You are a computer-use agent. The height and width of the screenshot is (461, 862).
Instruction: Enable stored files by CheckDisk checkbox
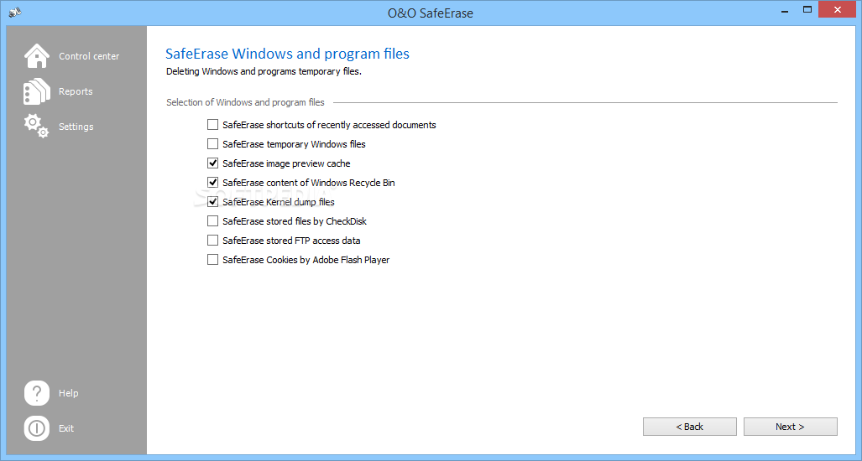tap(212, 220)
